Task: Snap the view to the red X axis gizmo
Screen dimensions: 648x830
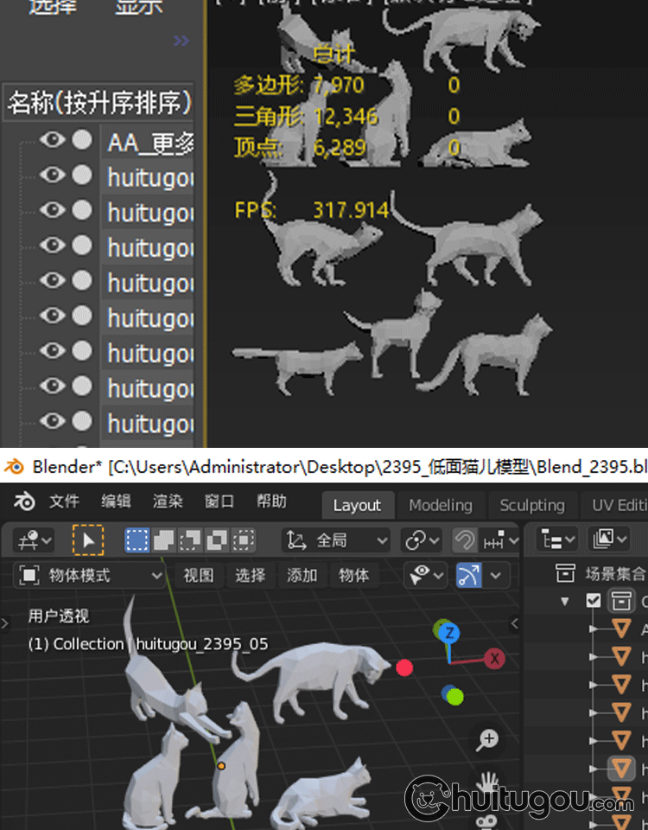Action: click(494, 659)
